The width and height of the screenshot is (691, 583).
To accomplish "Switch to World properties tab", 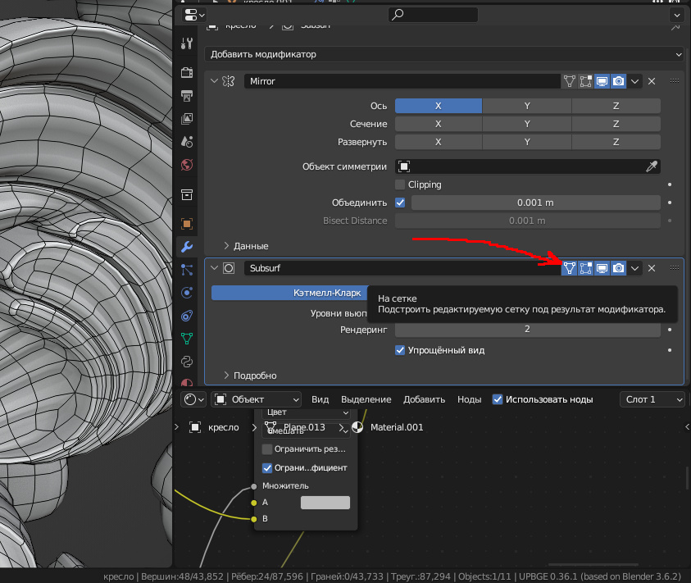I will (187, 164).
